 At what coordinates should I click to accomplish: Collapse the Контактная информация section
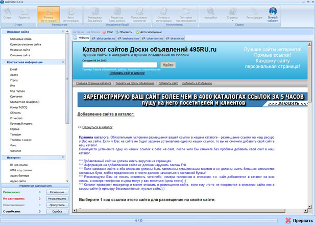[x=63, y=62]
